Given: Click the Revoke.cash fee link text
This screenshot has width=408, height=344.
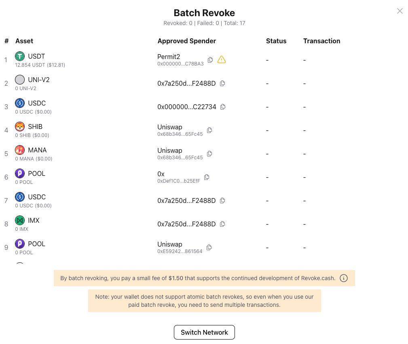Looking at the screenshot, I should point(317,278).
